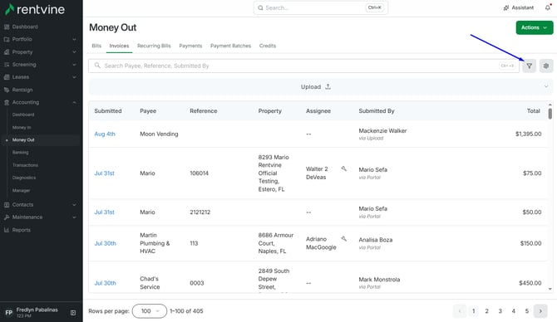Click the Reports chart icon

point(7,230)
